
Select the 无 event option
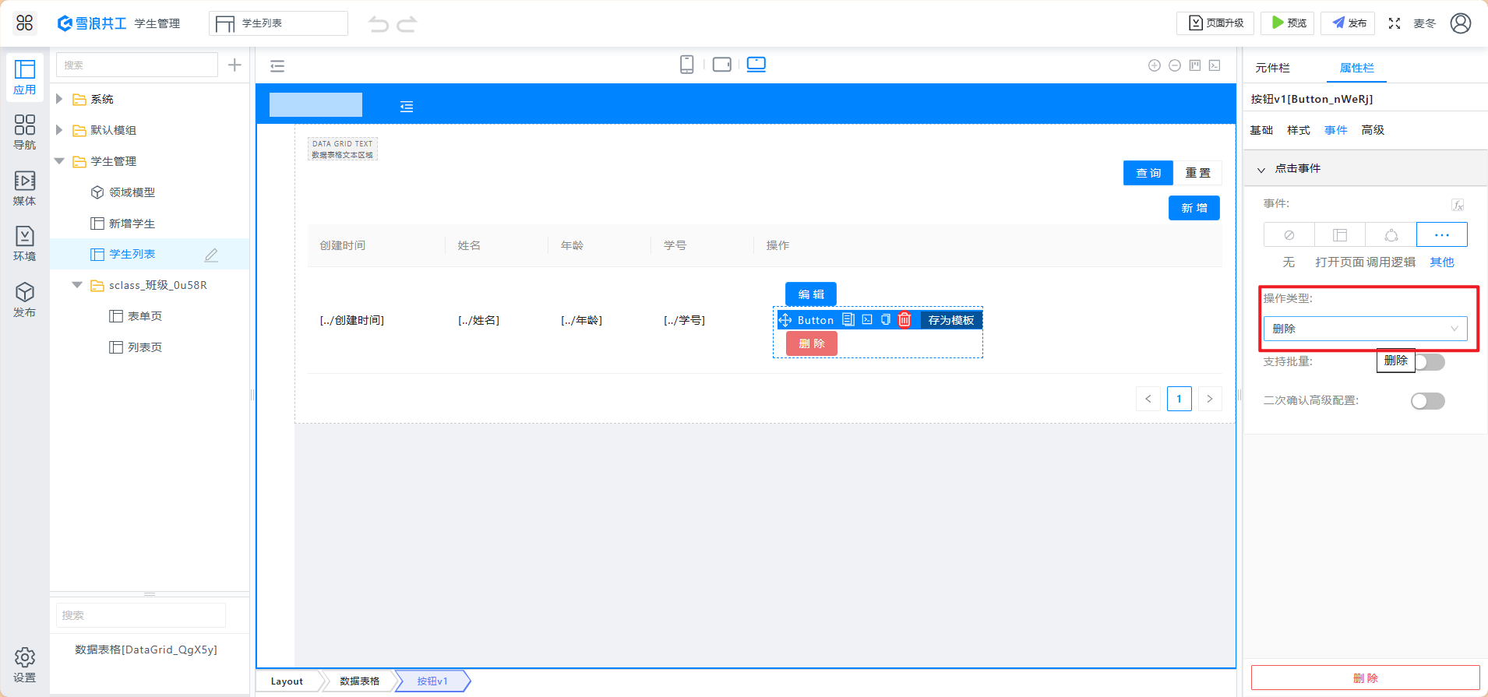tap(1289, 234)
